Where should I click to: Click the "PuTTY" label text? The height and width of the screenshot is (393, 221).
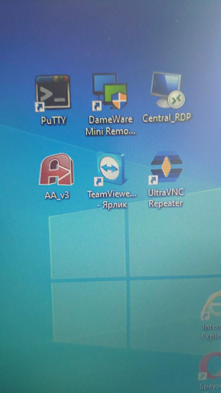coord(53,120)
